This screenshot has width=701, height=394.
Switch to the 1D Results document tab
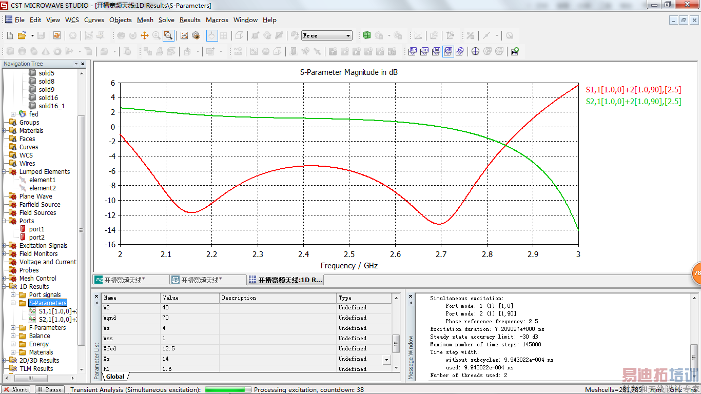coord(285,280)
